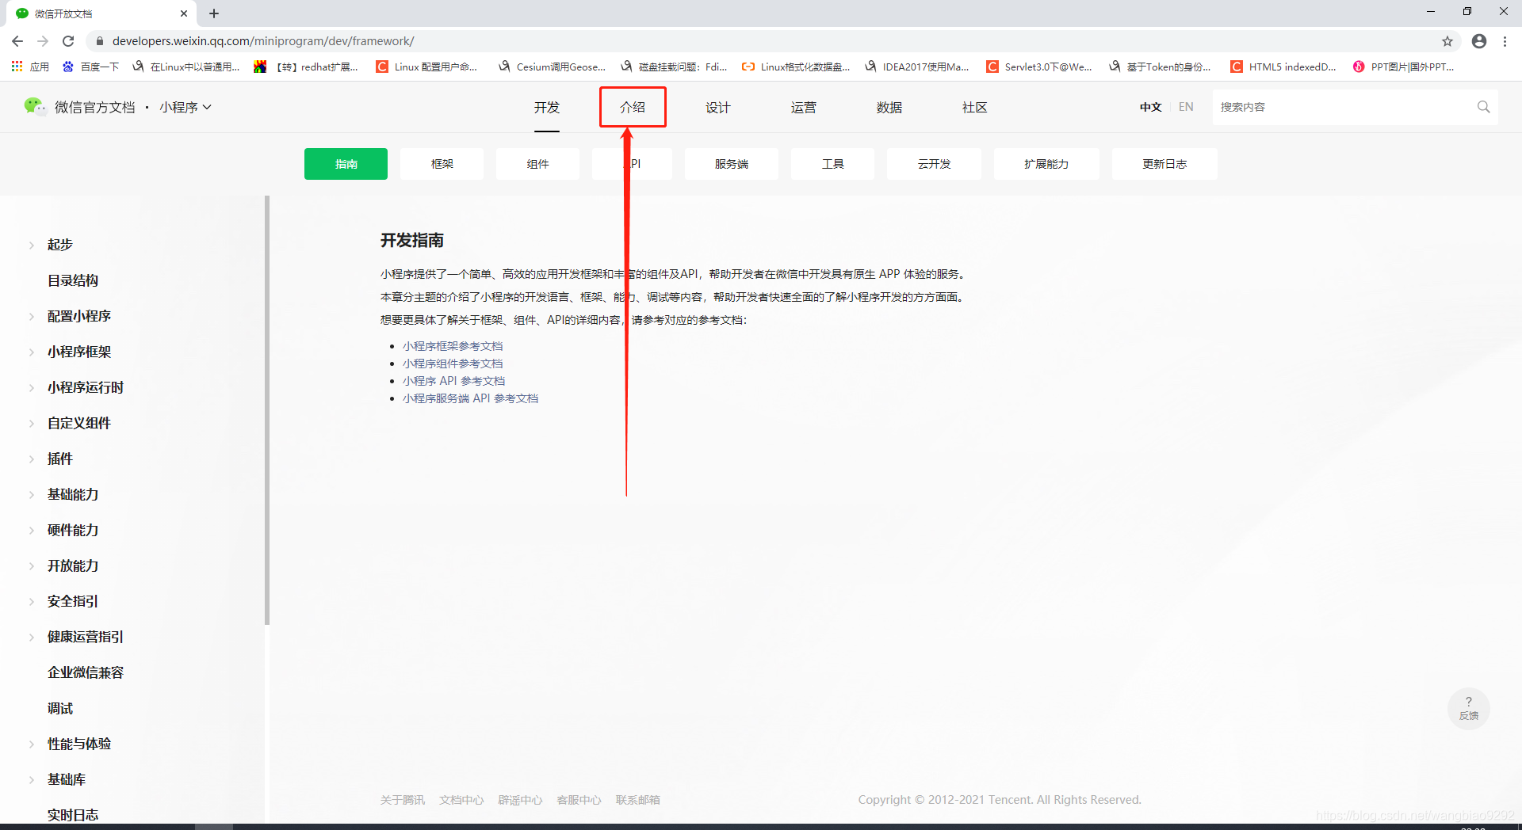Click the search magnifier icon
The width and height of the screenshot is (1522, 830).
pyautogui.click(x=1483, y=107)
